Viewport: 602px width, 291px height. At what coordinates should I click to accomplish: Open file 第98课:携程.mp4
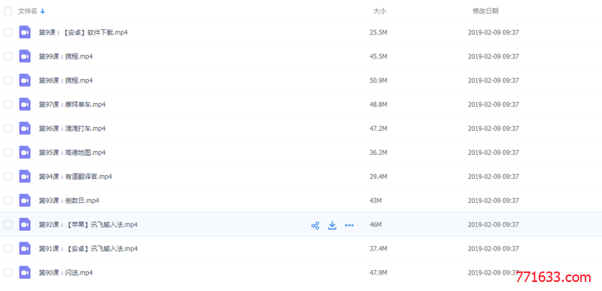point(65,80)
